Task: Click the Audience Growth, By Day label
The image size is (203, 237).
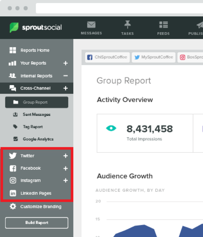Action: pyautogui.click(x=130, y=190)
